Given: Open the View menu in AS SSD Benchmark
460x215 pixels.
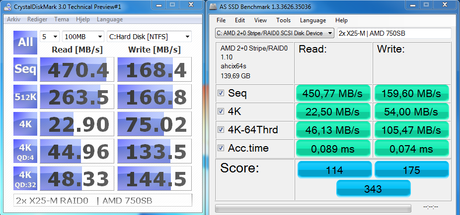Looking at the screenshot, I should click(x=260, y=20).
